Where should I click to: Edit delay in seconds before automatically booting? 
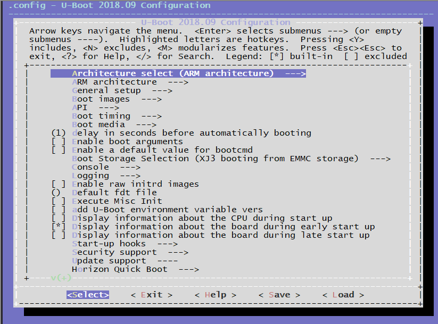point(181,133)
